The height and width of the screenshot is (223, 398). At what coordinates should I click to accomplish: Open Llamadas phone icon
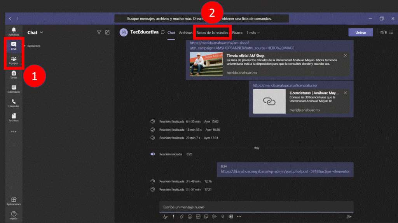(x=14, y=103)
